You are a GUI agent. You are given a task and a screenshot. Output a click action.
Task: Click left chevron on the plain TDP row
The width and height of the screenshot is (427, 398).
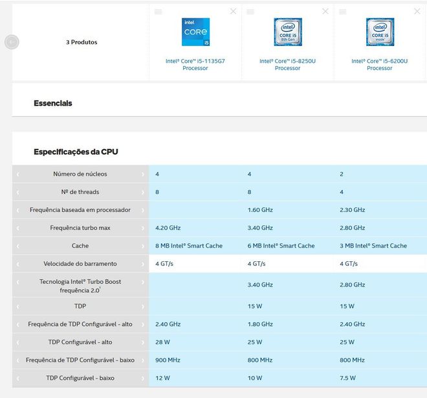coord(17,307)
